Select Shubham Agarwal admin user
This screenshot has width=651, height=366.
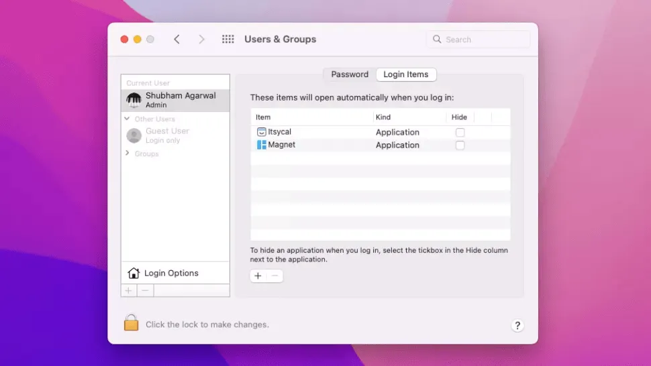click(x=175, y=100)
